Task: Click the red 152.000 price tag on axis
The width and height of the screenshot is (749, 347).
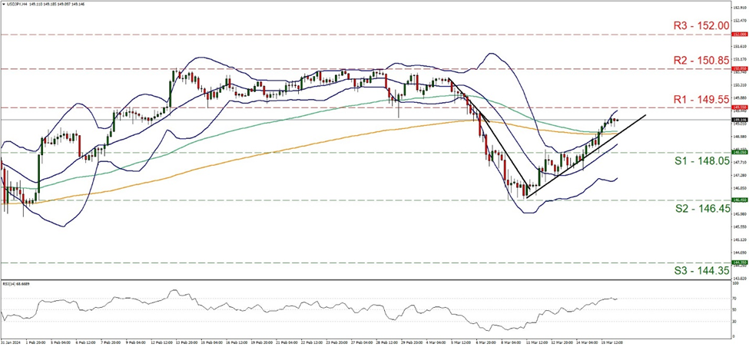Action: 738,35
